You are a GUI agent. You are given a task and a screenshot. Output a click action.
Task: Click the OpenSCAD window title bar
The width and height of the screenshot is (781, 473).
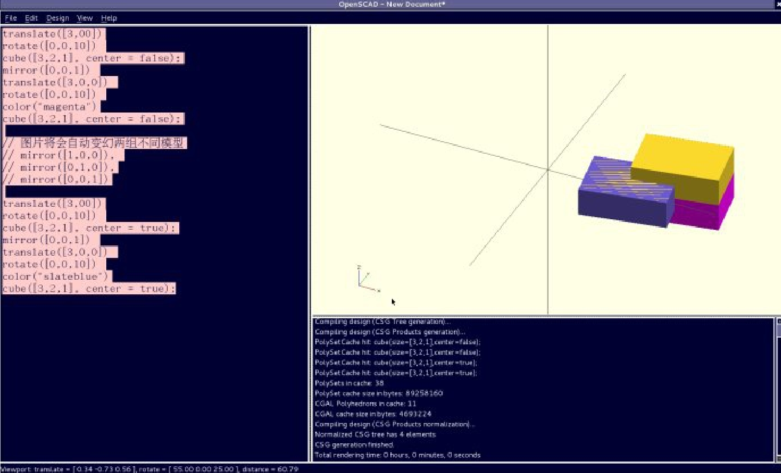391,5
